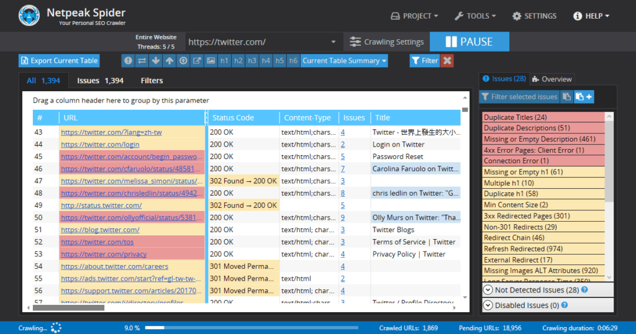Open the HELP menu
The image size is (636, 334).
[591, 16]
